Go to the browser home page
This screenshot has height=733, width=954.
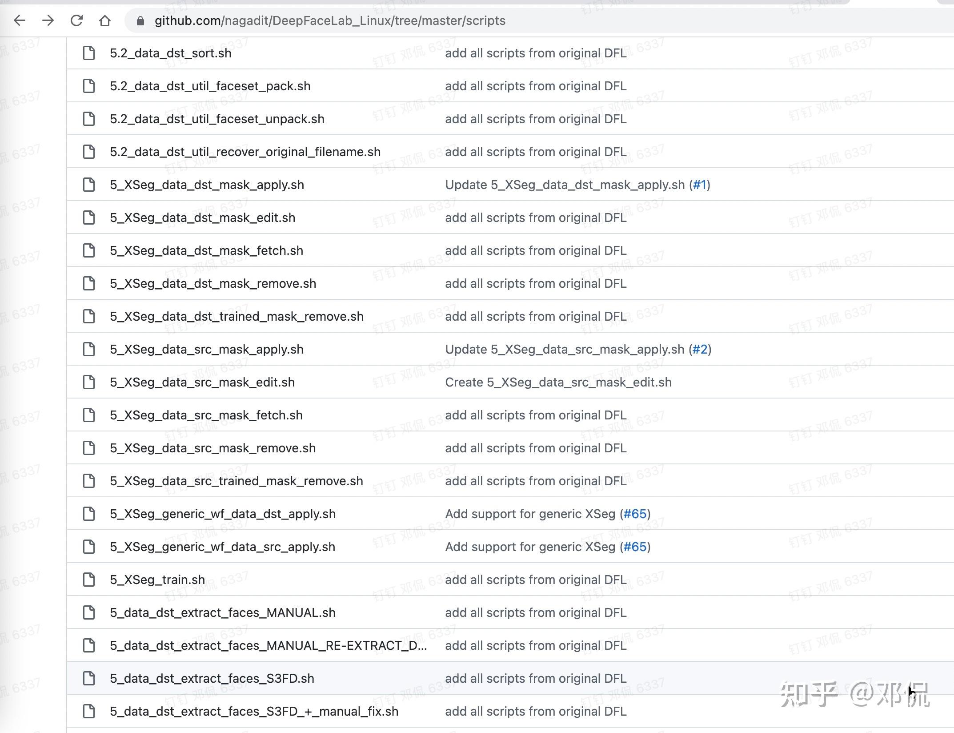[105, 20]
